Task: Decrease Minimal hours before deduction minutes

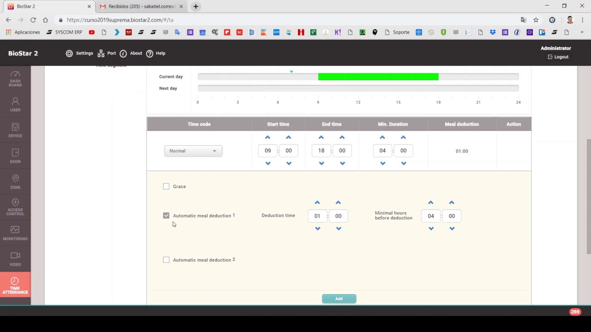Action: click(x=452, y=228)
